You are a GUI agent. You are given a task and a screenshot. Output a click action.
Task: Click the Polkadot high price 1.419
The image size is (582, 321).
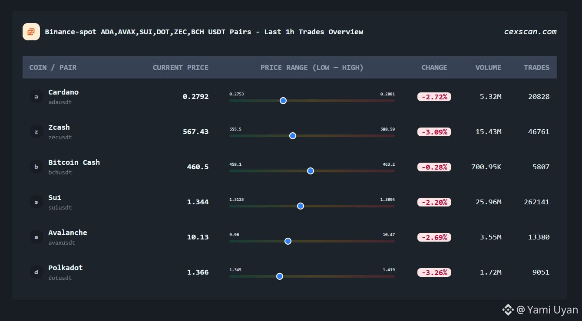389,269
